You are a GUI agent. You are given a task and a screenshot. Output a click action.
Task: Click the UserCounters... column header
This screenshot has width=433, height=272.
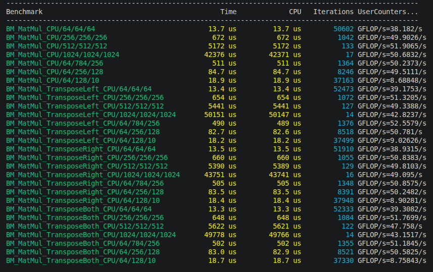(x=388, y=12)
